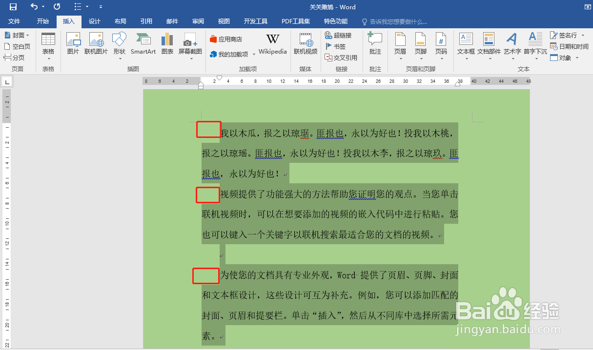
Task: Switch to the 设计 ribbon tab
Action: (x=95, y=21)
